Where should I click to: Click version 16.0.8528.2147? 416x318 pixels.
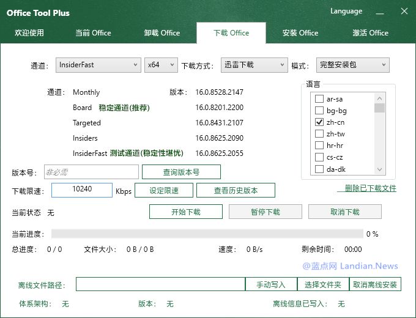coord(219,92)
